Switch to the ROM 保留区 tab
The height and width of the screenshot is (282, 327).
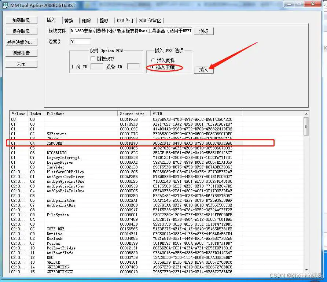coord(150,21)
